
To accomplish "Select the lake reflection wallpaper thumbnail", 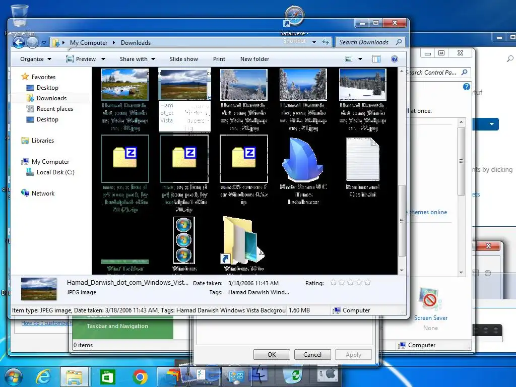I will (125, 84).
